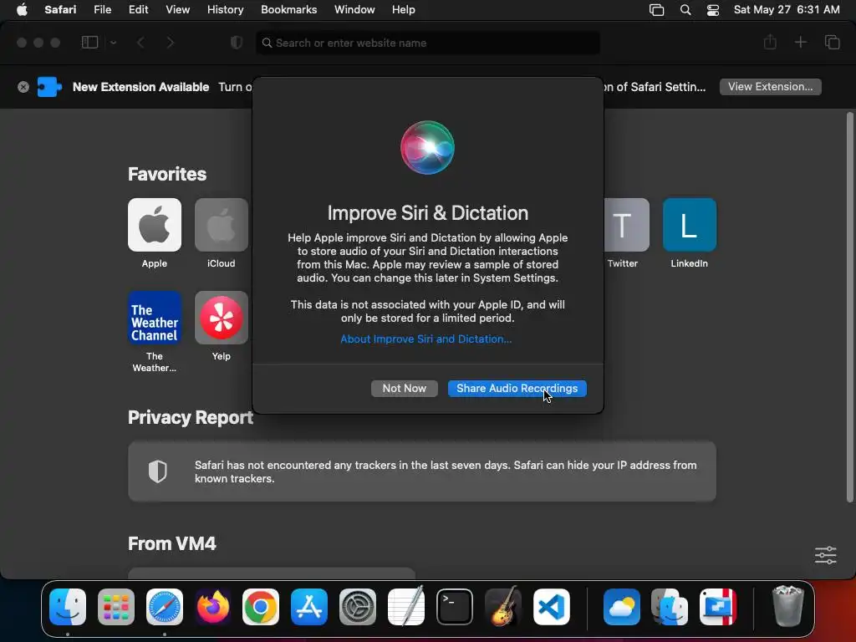Open the Apple menu

pyautogui.click(x=21, y=10)
